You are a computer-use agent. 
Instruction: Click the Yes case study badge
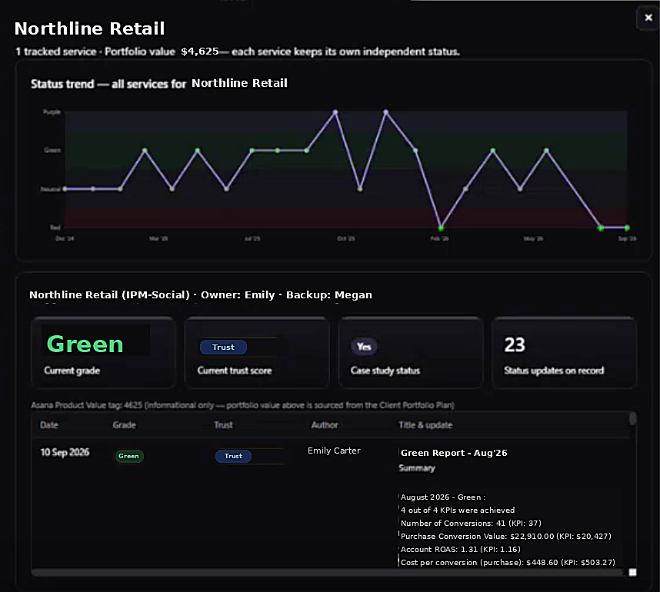pyautogui.click(x=364, y=347)
